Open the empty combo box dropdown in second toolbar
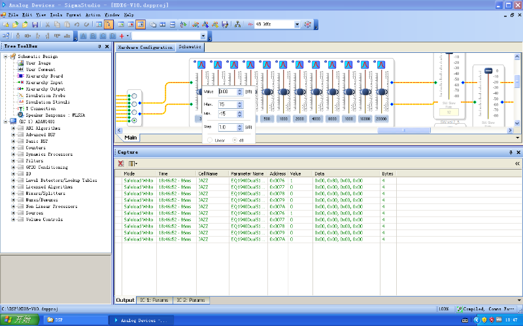The image size is (523, 326). click(x=203, y=36)
